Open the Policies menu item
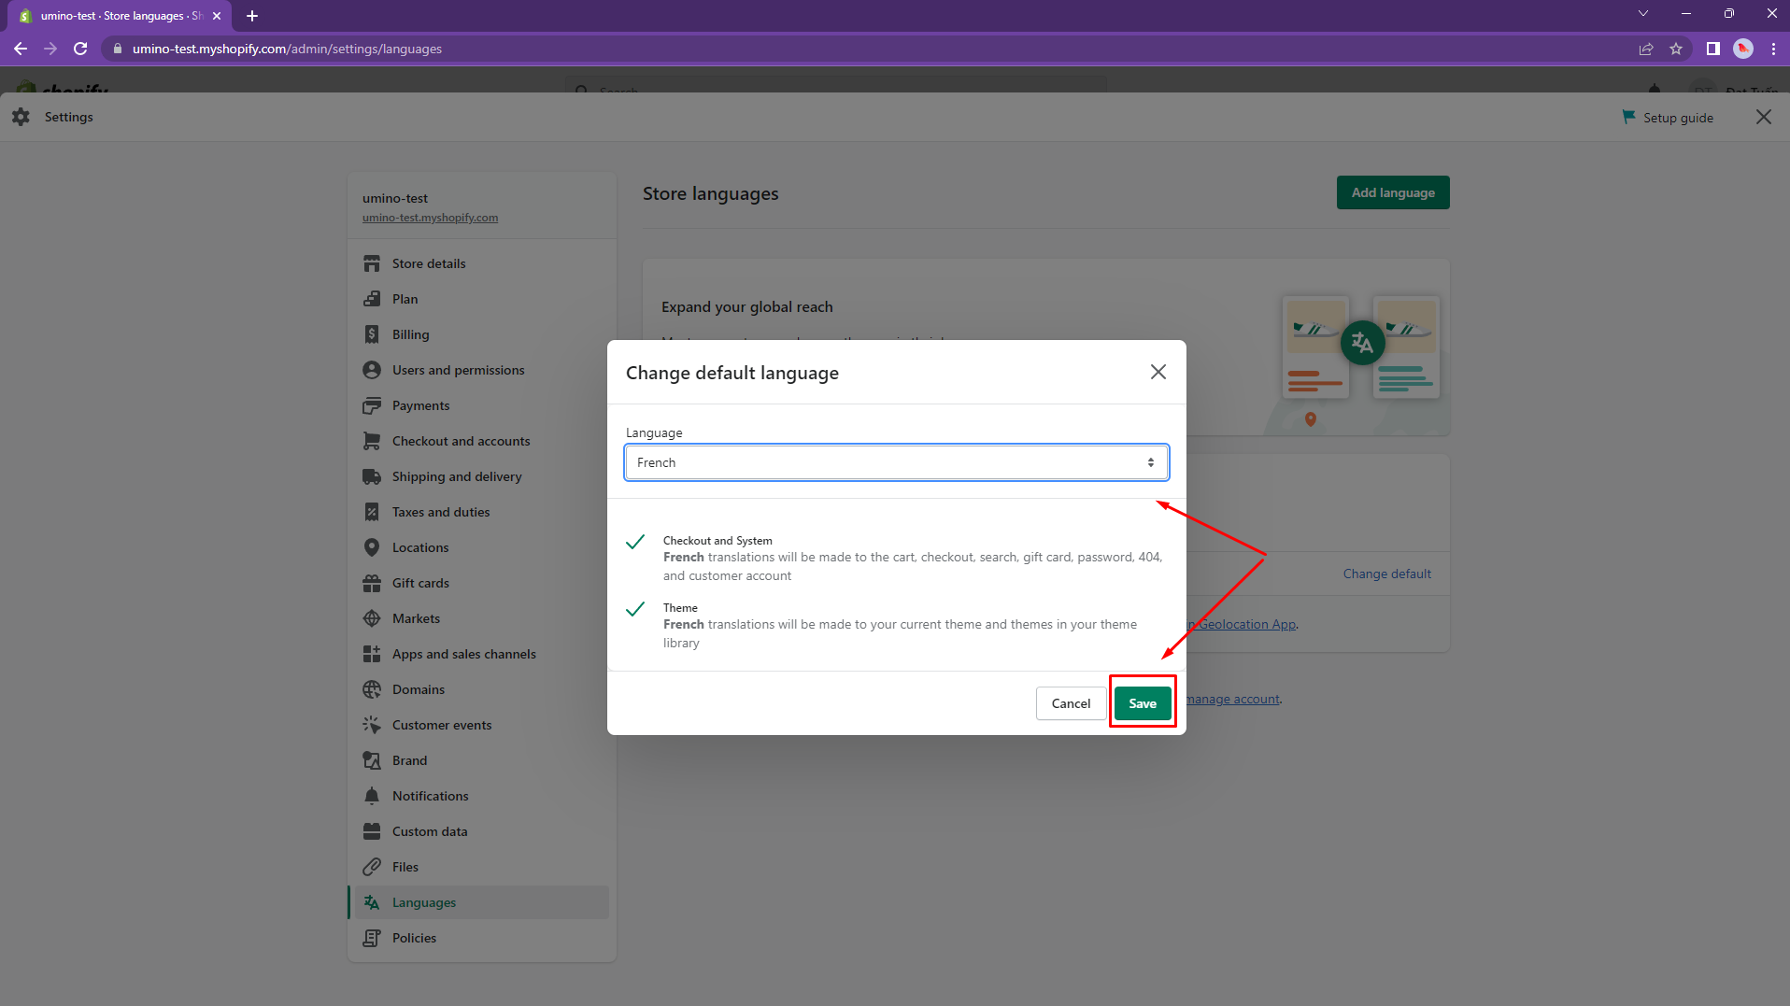1790x1006 pixels. coord(414,938)
